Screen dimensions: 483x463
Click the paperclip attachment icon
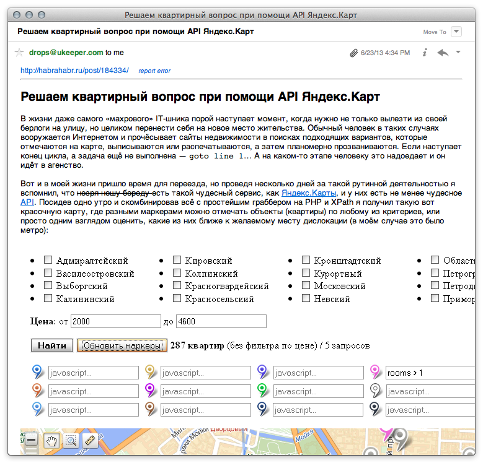pos(353,53)
